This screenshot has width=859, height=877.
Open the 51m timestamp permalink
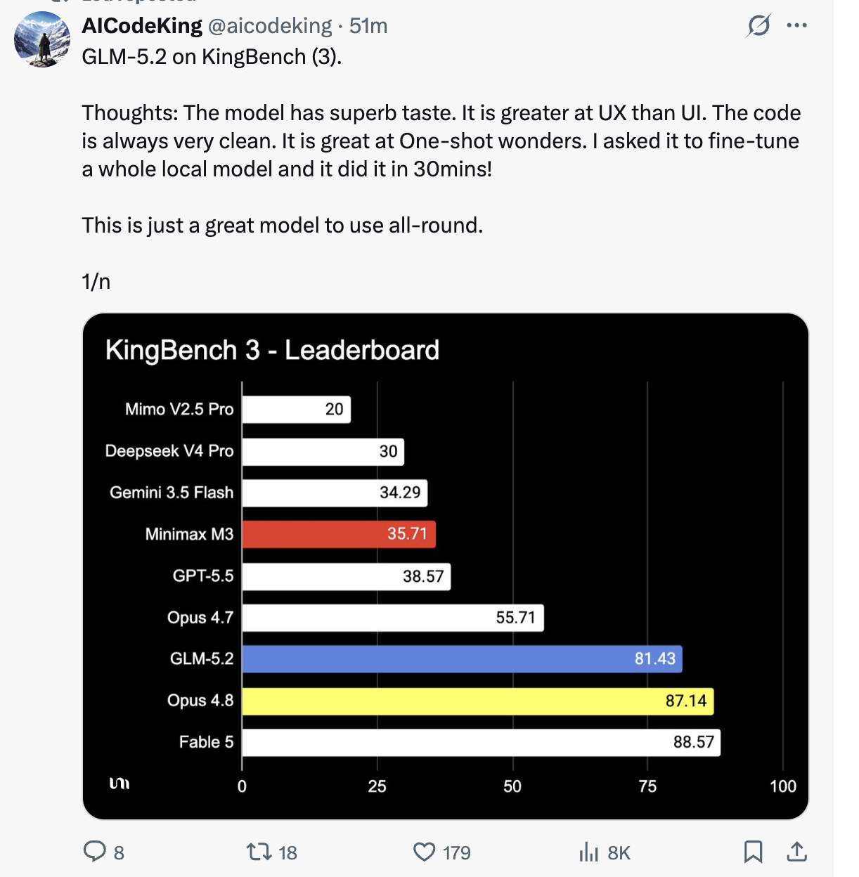[368, 26]
